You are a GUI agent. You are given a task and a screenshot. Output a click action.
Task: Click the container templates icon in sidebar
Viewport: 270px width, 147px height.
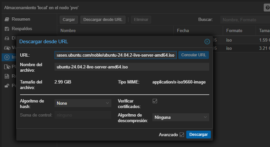coord(7,67)
